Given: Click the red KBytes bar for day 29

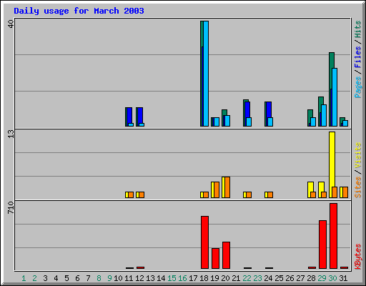Looking at the screenshot, I should 322,245.
